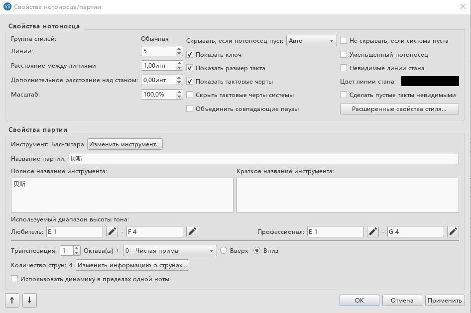This screenshot has width=471, height=313.
Task: Open Расширенные свойства стиля button
Action: coord(399,108)
